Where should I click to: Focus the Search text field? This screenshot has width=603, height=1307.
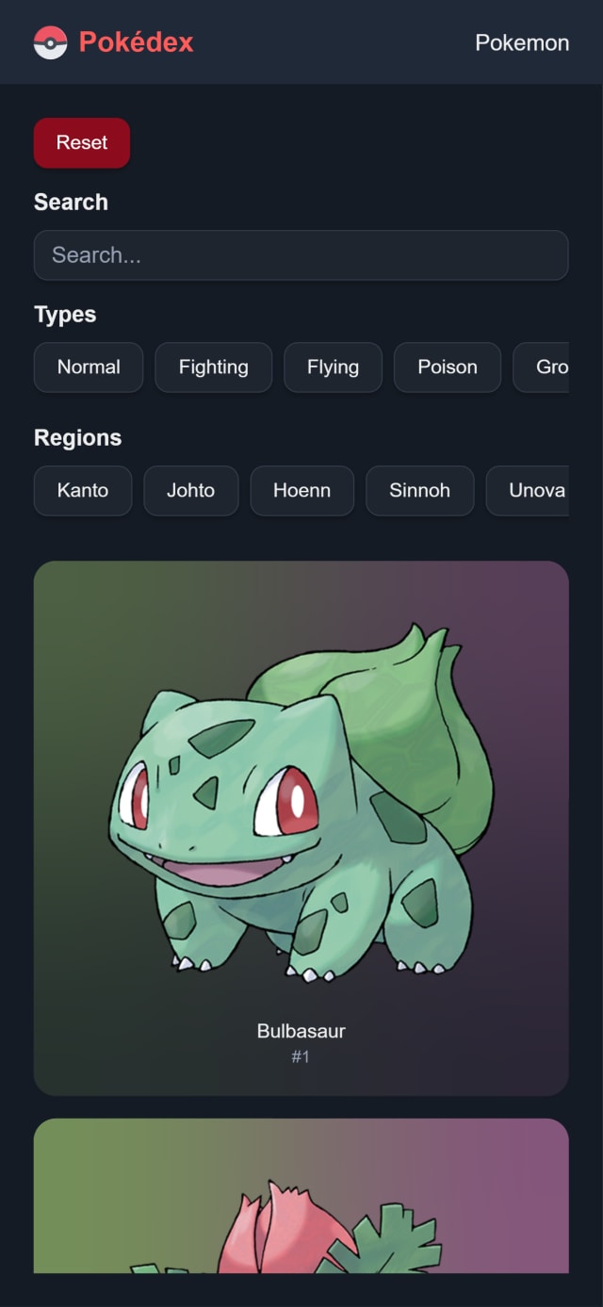point(301,255)
